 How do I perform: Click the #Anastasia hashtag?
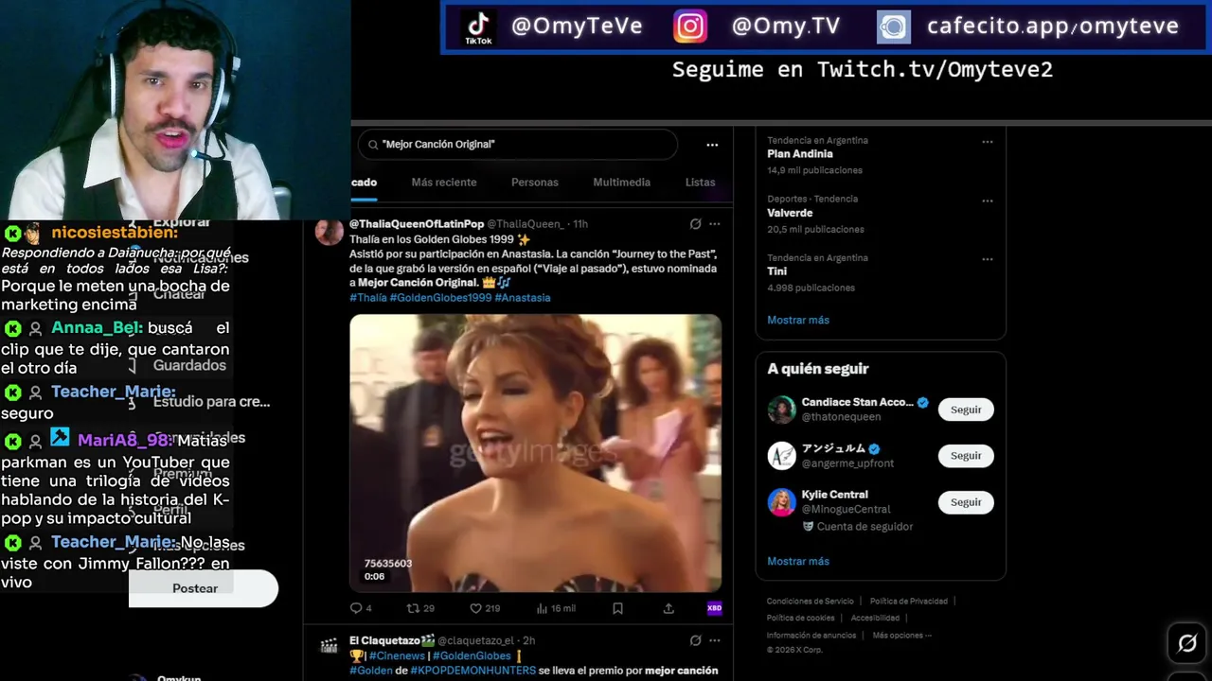[x=523, y=297]
